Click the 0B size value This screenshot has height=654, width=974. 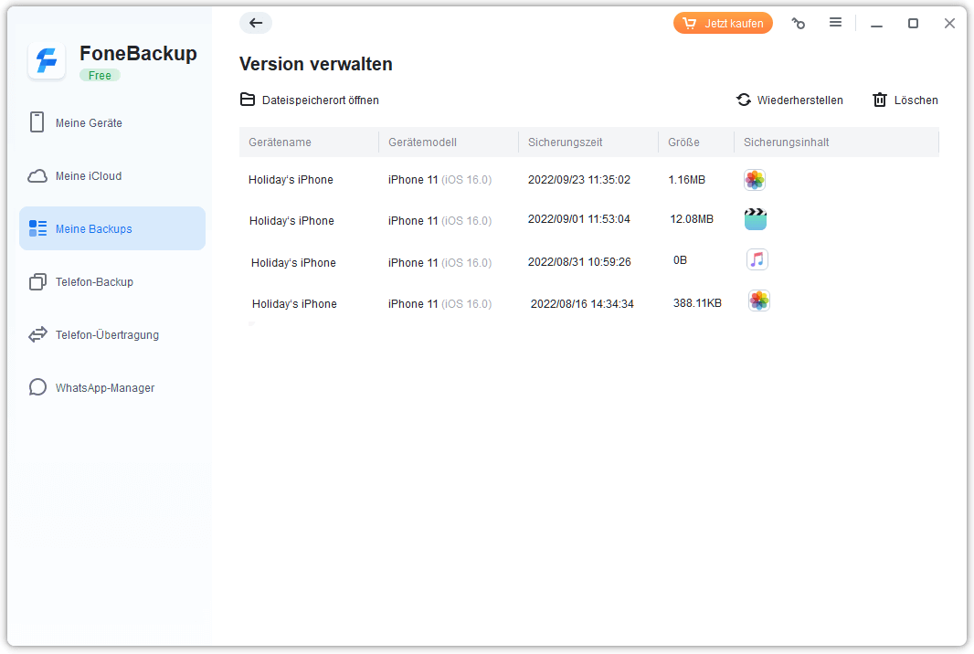(680, 260)
